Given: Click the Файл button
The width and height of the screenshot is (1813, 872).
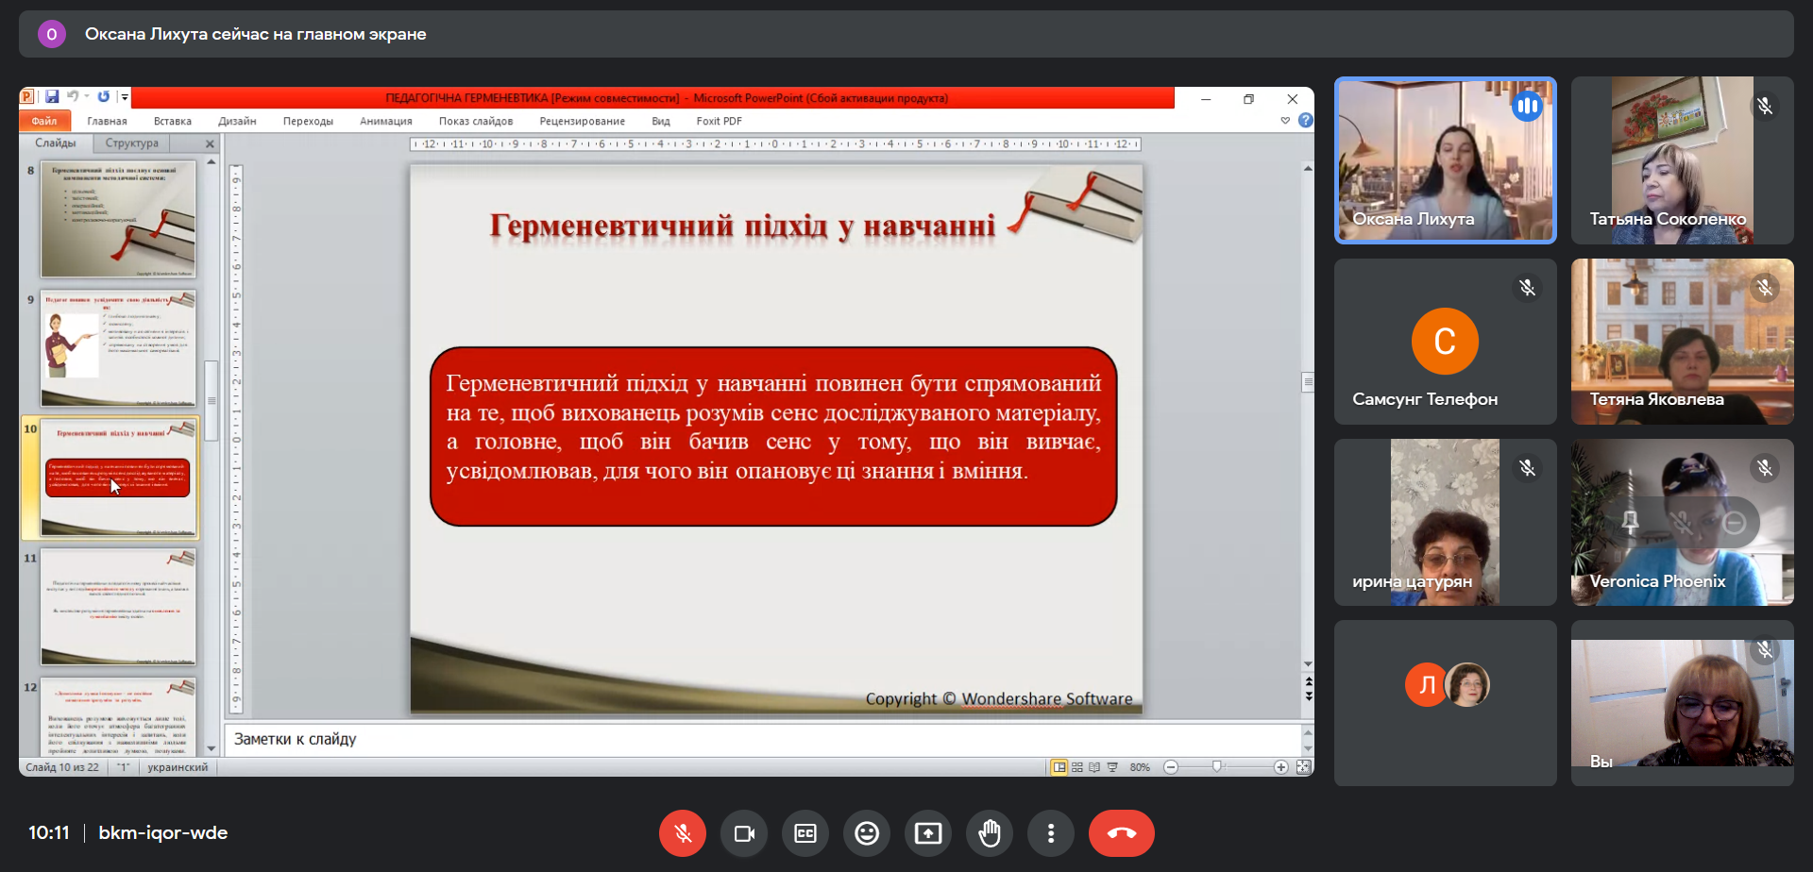Looking at the screenshot, I should point(44,121).
